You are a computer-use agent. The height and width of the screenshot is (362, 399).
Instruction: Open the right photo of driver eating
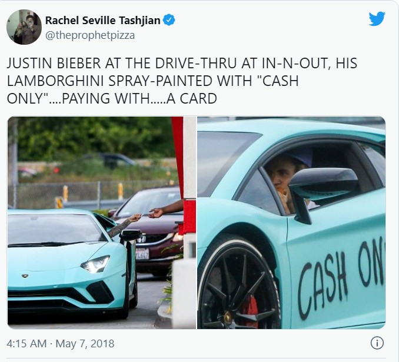291,222
